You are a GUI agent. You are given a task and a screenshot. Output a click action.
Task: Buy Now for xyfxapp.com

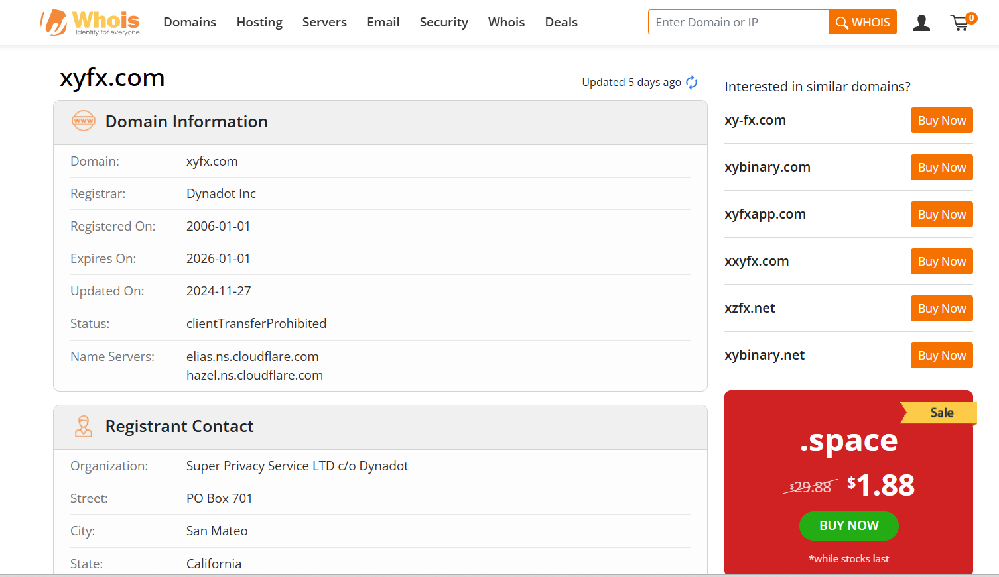pyautogui.click(x=941, y=214)
